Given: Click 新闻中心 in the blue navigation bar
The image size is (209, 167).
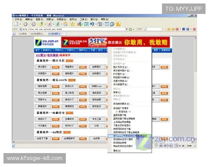Looking at the screenshot, I should point(47,50).
